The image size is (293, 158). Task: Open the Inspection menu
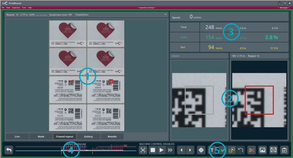[16, 8]
